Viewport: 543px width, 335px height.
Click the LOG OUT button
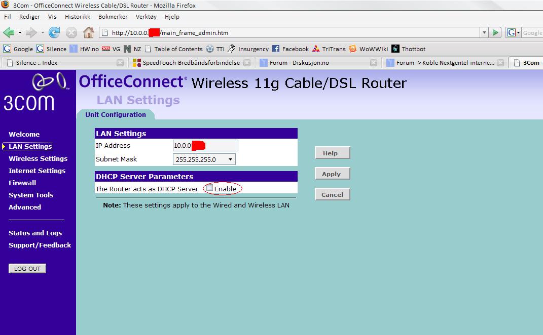click(x=27, y=269)
